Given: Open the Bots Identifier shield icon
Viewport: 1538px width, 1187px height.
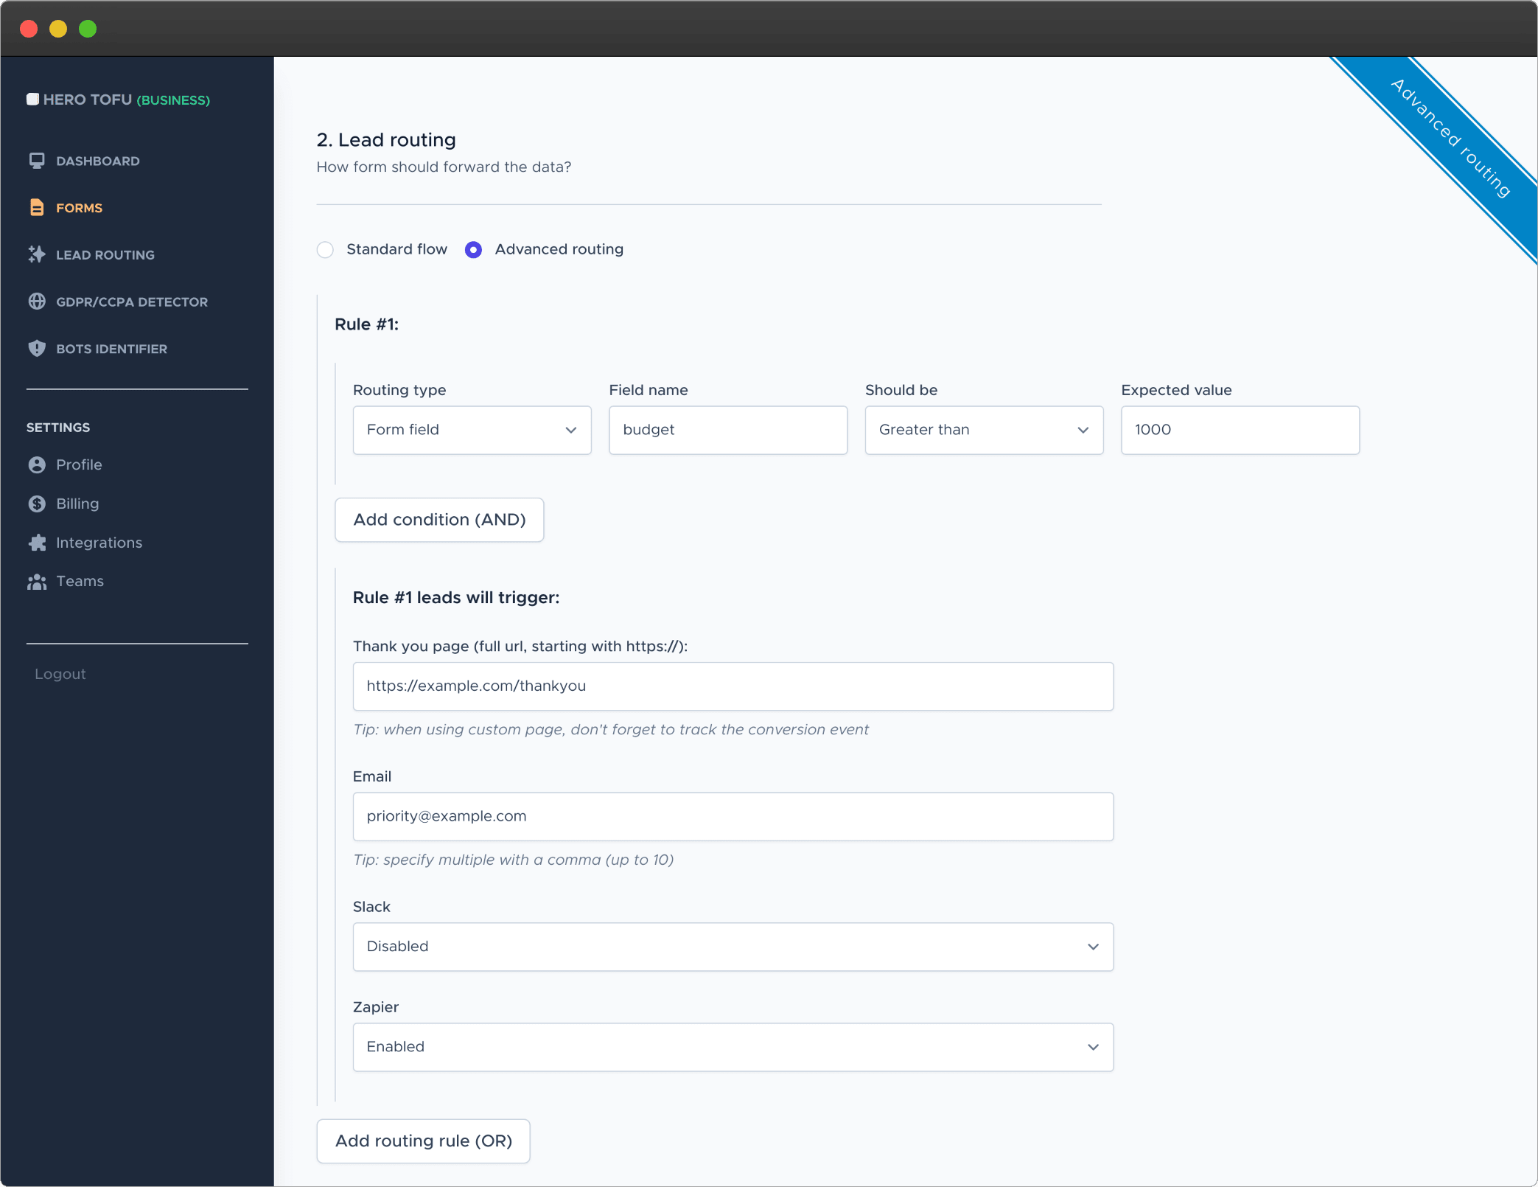Looking at the screenshot, I should (37, 349).
